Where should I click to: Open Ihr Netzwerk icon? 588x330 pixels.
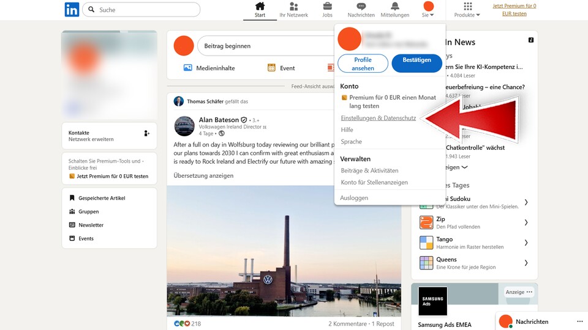click(293, 7)
